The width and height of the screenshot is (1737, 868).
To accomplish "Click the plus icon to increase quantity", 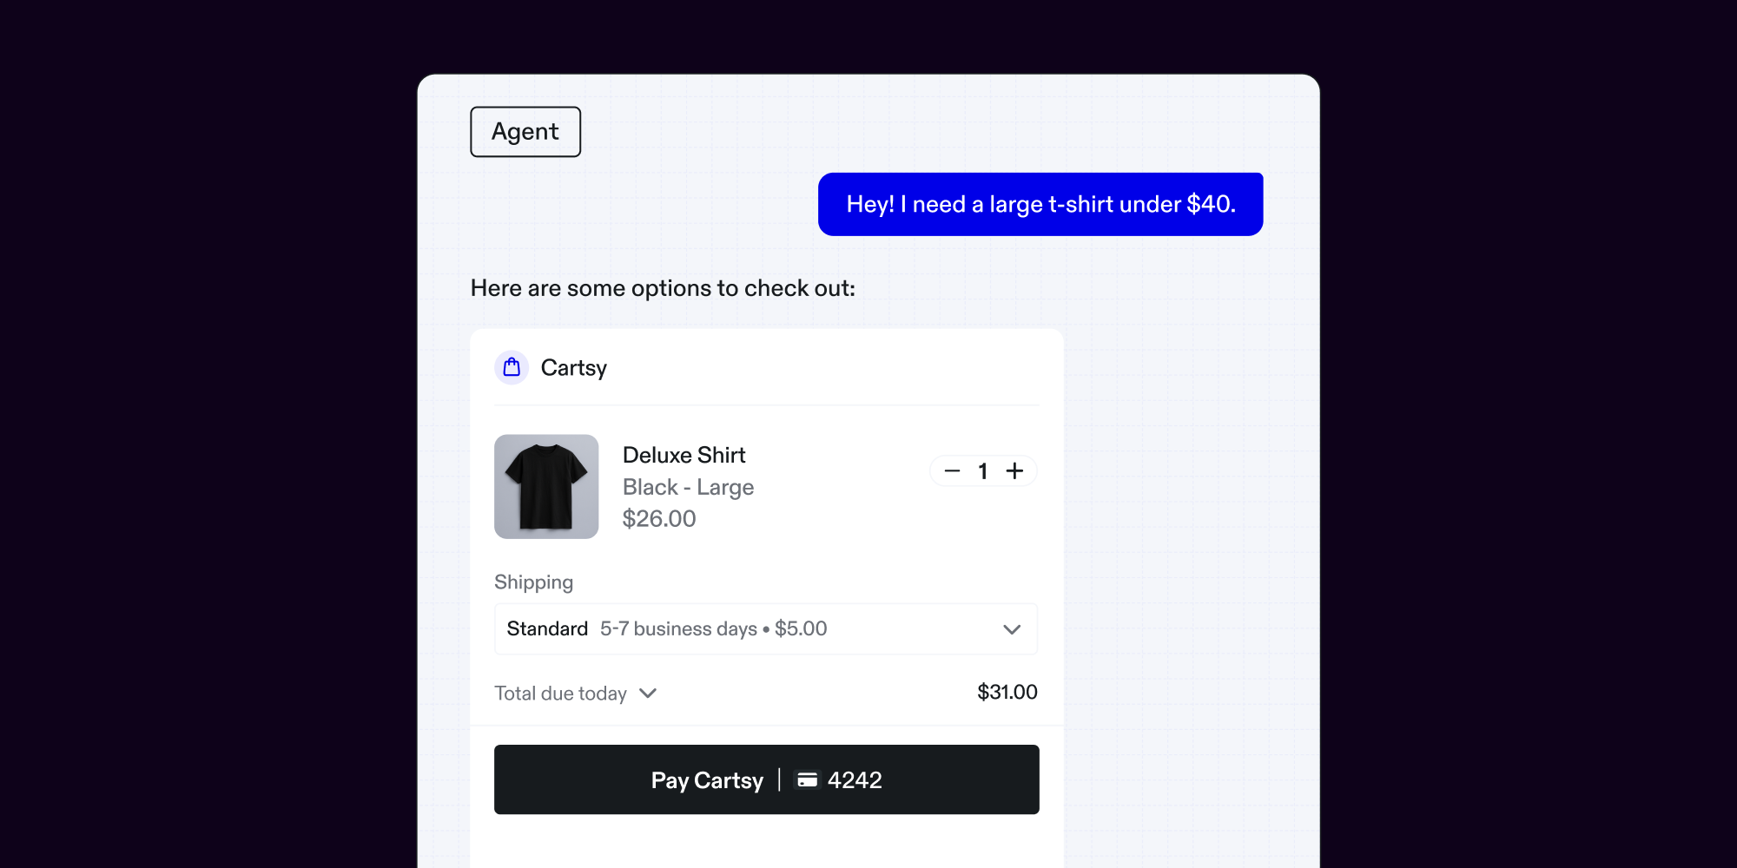I will pos(1015,470).
